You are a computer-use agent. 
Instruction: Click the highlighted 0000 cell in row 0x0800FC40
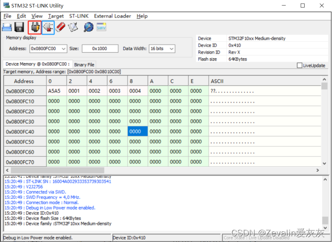[x=138, y=132]
